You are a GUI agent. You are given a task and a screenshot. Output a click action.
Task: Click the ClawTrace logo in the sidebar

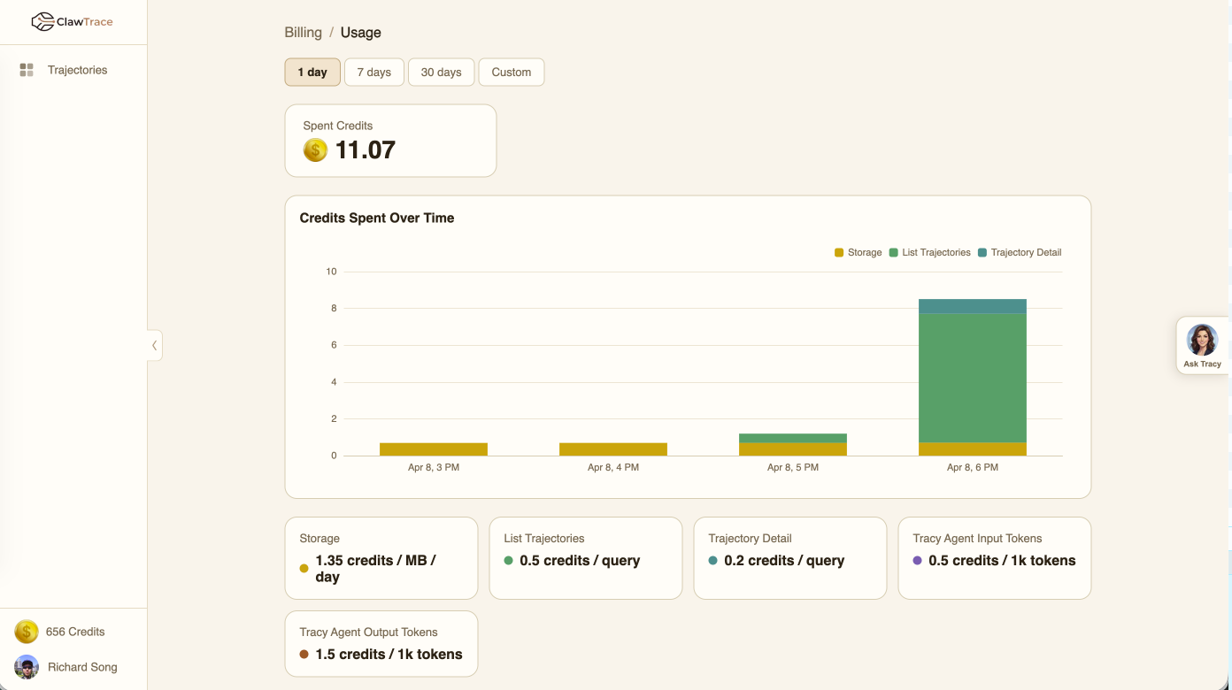(x=71, y=21)
